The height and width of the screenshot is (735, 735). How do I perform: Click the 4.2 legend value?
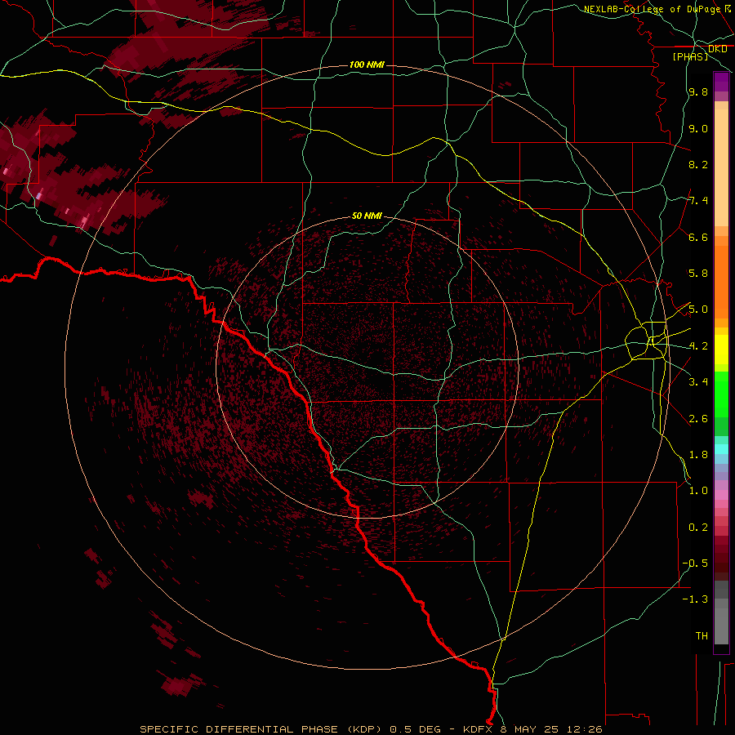(x=698, y=346)
